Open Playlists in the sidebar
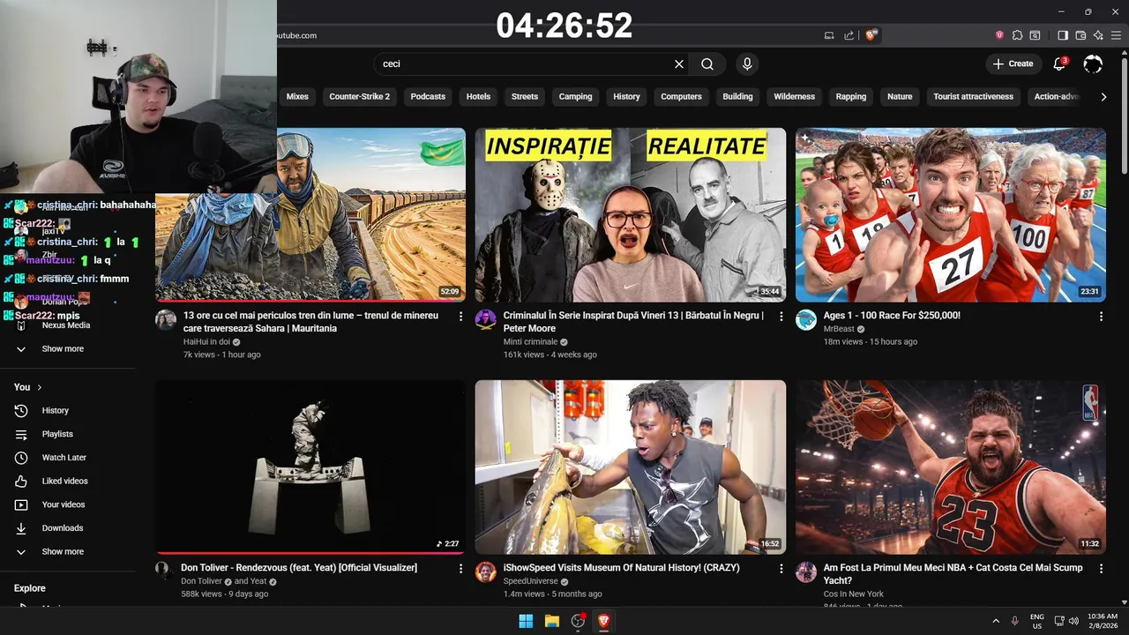The width and height of the screenshot is (1129, 635). (57, 434)
